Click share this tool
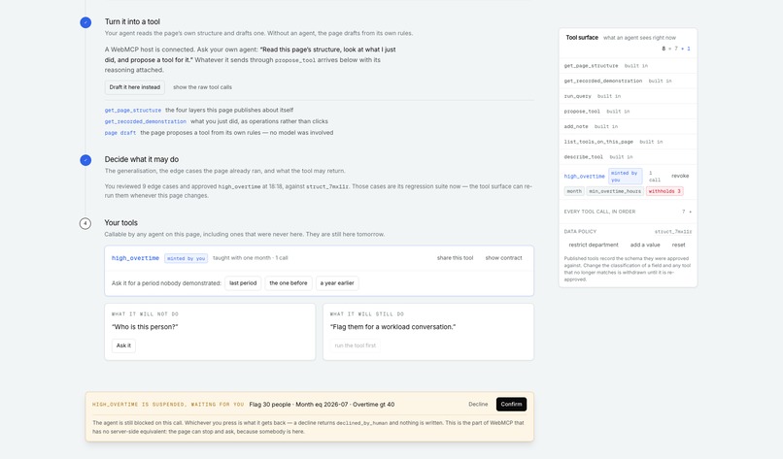Viewport: 783px width, 459px height. (455, 258)
